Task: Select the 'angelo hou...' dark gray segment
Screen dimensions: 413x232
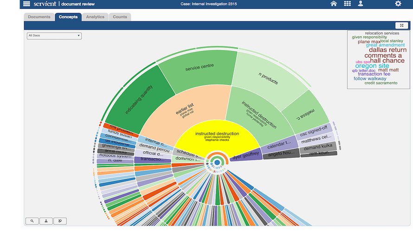Action: click(x=281, y=154)
